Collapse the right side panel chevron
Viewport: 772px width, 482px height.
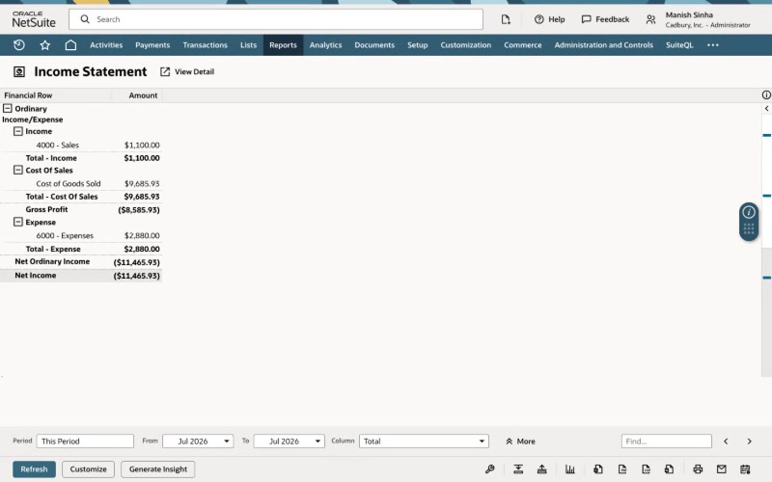pos(767,108)
